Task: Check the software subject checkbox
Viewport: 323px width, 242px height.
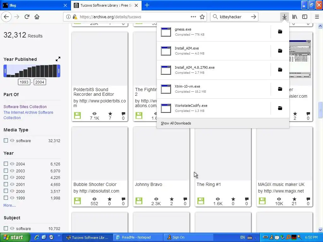Action: tap(6, 228)
